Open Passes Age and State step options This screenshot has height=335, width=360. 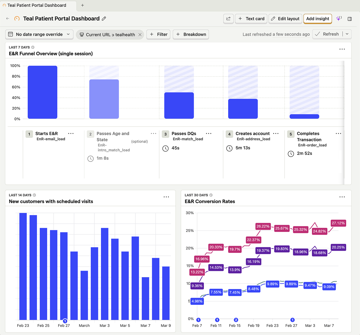(153, 133)
